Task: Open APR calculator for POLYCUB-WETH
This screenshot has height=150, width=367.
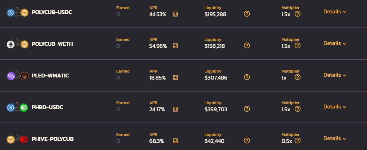Action: tap(175, 46)
